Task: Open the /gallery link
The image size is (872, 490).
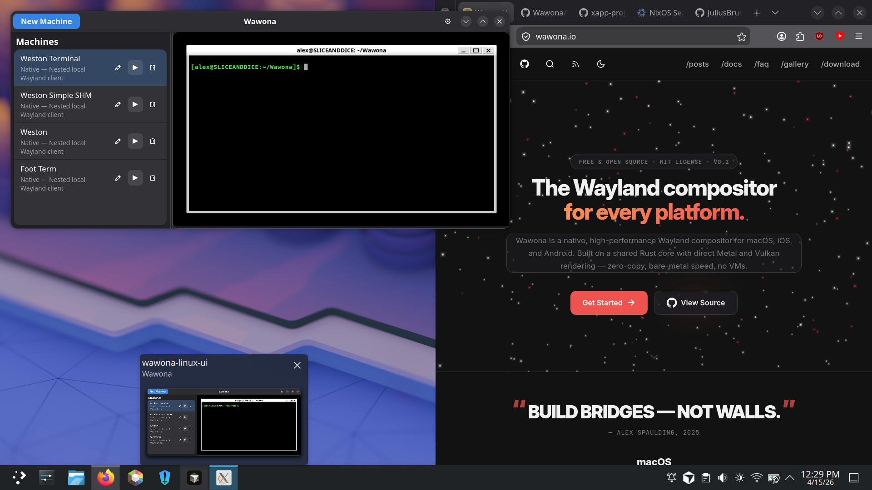Action: [x=795, y=64]
